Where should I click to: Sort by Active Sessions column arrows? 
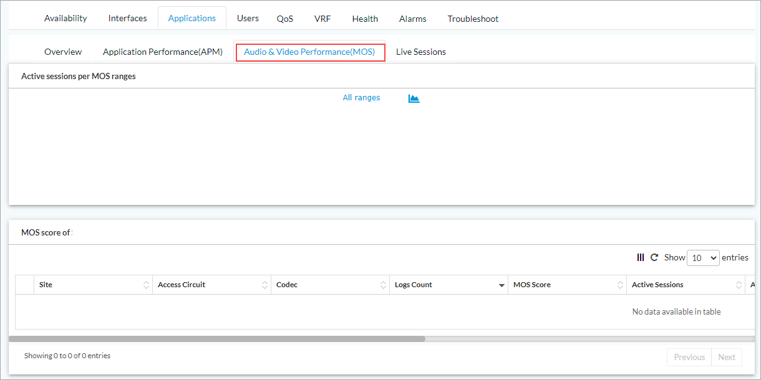pos(739,285)
